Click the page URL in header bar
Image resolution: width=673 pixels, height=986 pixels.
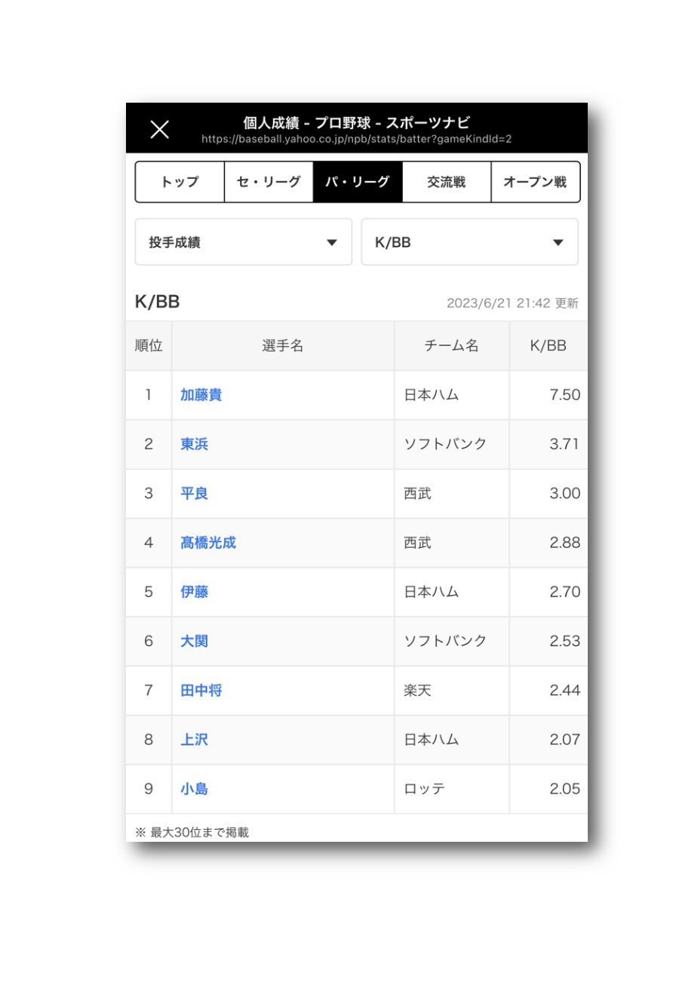pyautogui.click(x=357, y=140)
